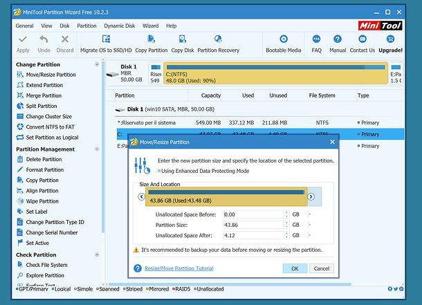Open the Manual help icon
The image size is (422, 305).
tap(338, 39)
